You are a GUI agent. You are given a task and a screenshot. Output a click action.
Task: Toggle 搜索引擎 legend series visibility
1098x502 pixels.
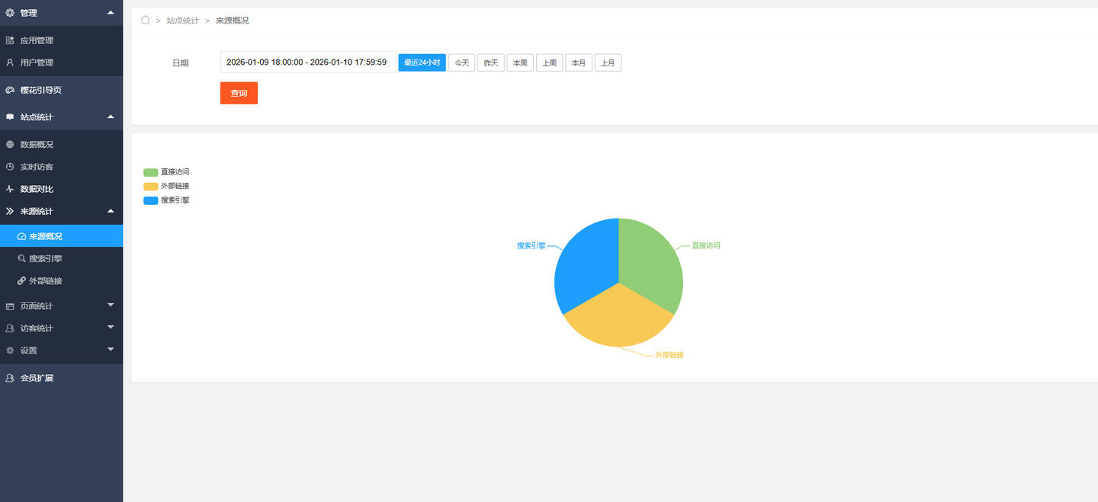pos(166,200)
